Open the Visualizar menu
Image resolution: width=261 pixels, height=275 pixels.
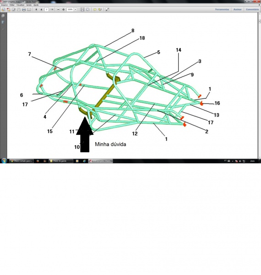pyautogui.click(x=20, y=5)
